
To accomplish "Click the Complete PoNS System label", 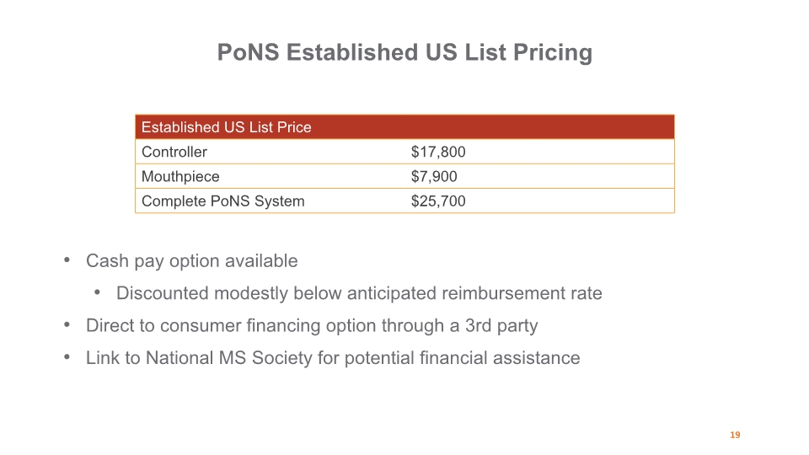I will [x=222, y=201].
